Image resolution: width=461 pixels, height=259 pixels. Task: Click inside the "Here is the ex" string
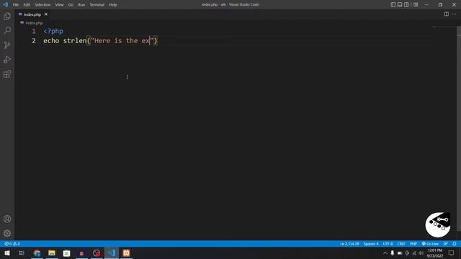point(122,40)
